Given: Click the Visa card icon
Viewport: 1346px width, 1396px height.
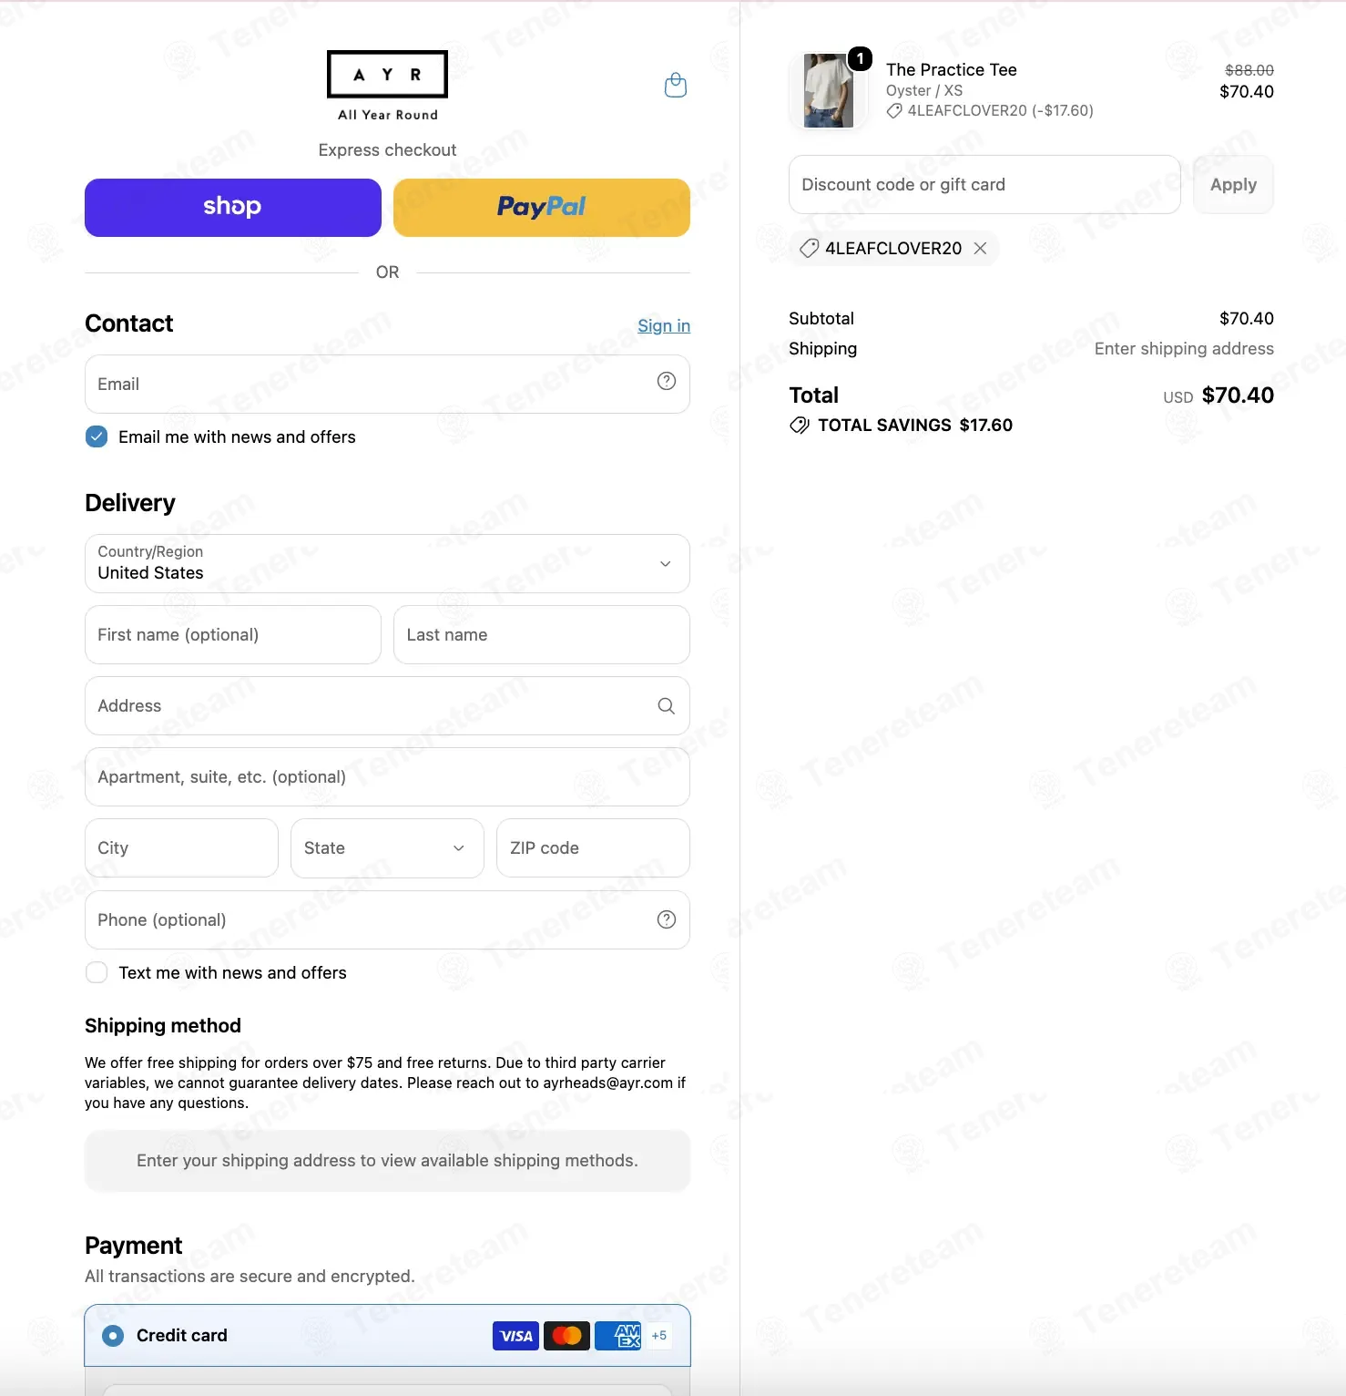Looking at the screenshot, I should [x=515, y=1336].
